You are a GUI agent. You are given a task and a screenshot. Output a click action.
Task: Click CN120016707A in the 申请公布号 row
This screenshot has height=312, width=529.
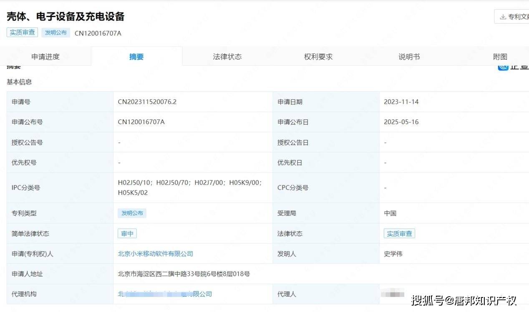pos(141,122)
